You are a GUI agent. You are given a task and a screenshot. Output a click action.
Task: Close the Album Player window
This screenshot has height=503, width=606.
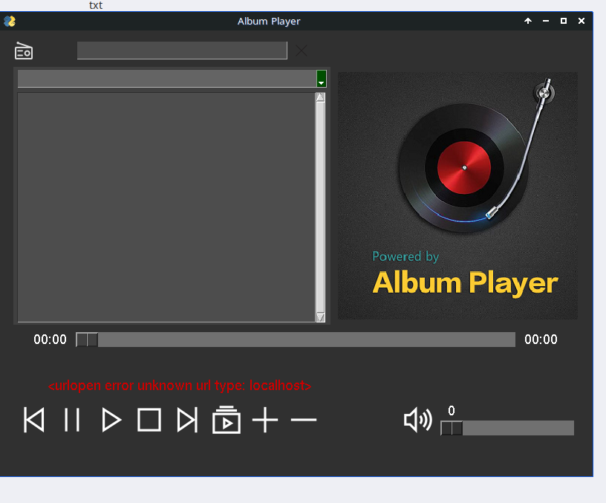(581, 21)
